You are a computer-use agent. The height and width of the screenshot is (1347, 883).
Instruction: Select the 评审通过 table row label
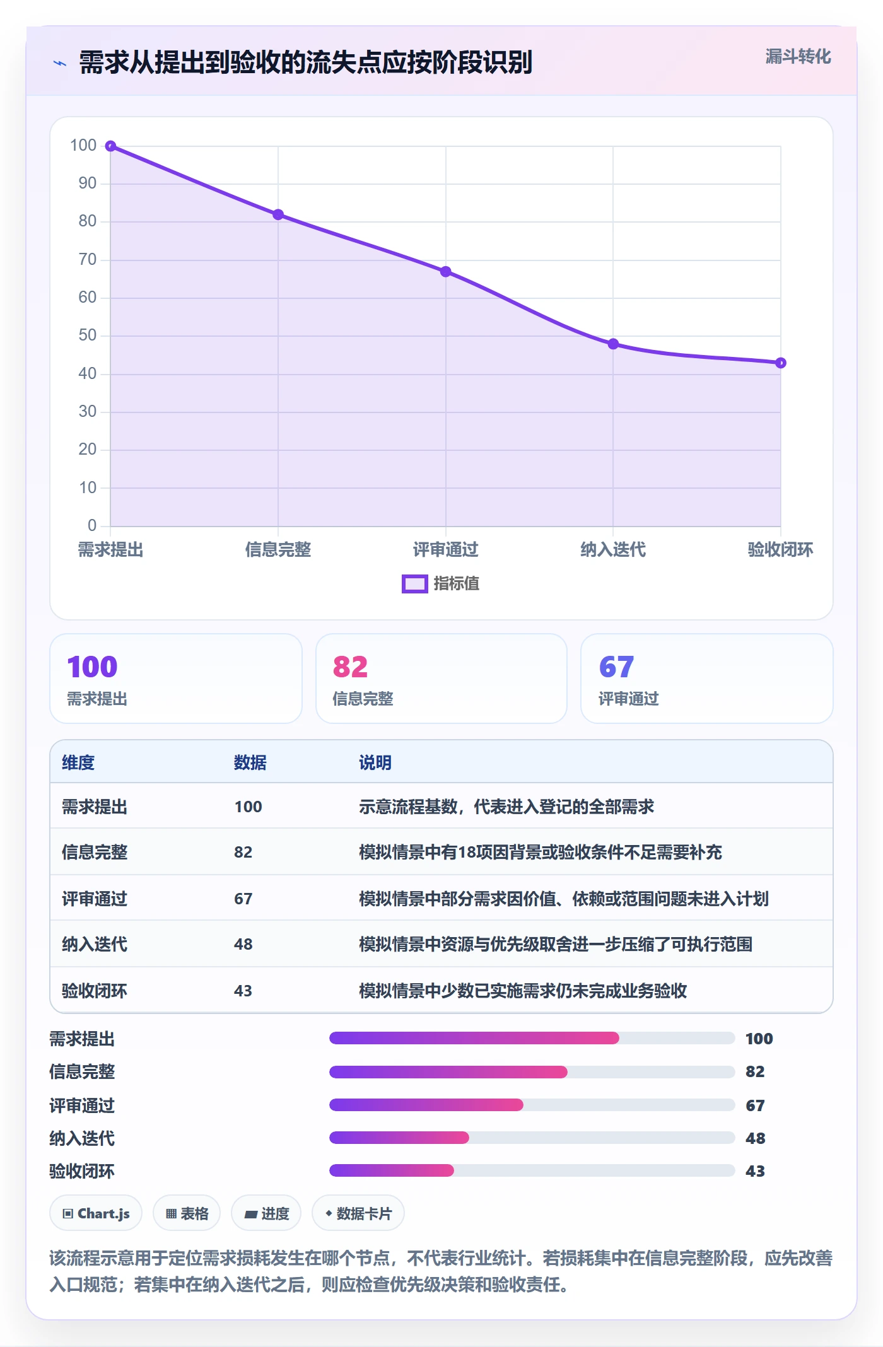(x=95, y=899)
